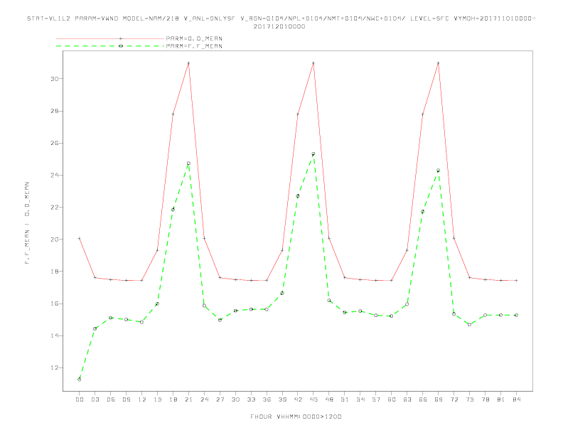563x435 pixels.
Task: Click x-axis forecast hour label 51
Action: [345, 399]
